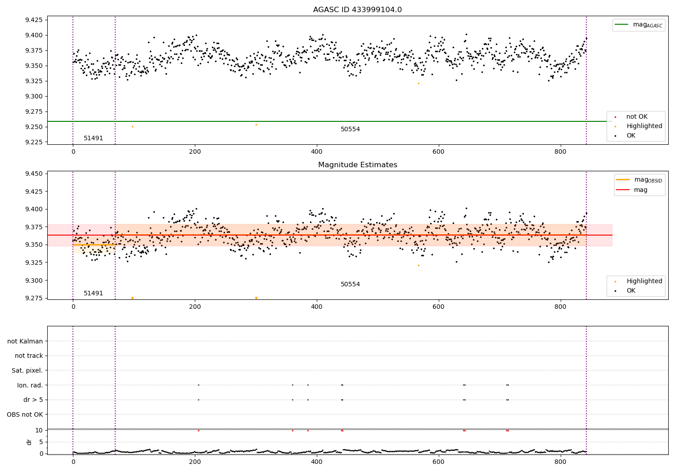Click the 'OBS not OK' axis label
This screenshot has height=472, width=675.
point(25,415)
